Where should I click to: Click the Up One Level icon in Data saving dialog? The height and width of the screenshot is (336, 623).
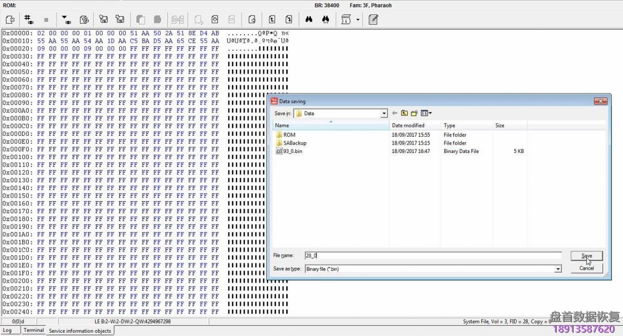(x=404, y=113)
